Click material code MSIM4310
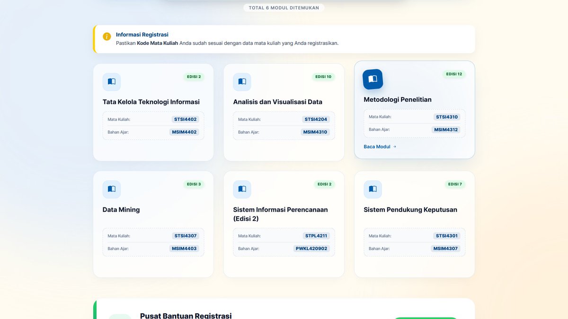The height and width of the screenshot is (319, 568). (x=315, y=132)
